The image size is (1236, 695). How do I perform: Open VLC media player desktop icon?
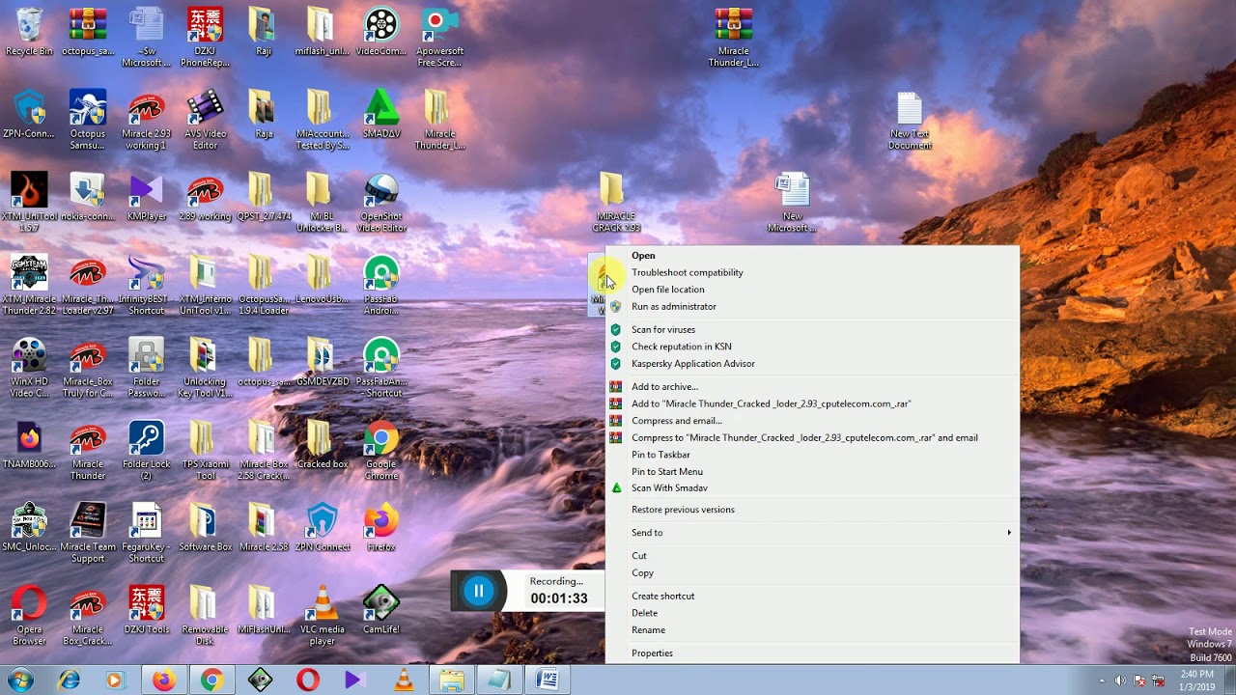(x=322, y=617)
